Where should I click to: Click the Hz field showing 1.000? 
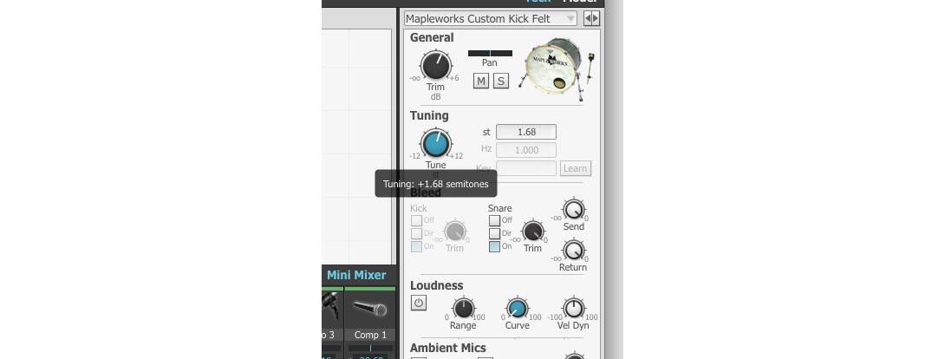tap(526, 150)
